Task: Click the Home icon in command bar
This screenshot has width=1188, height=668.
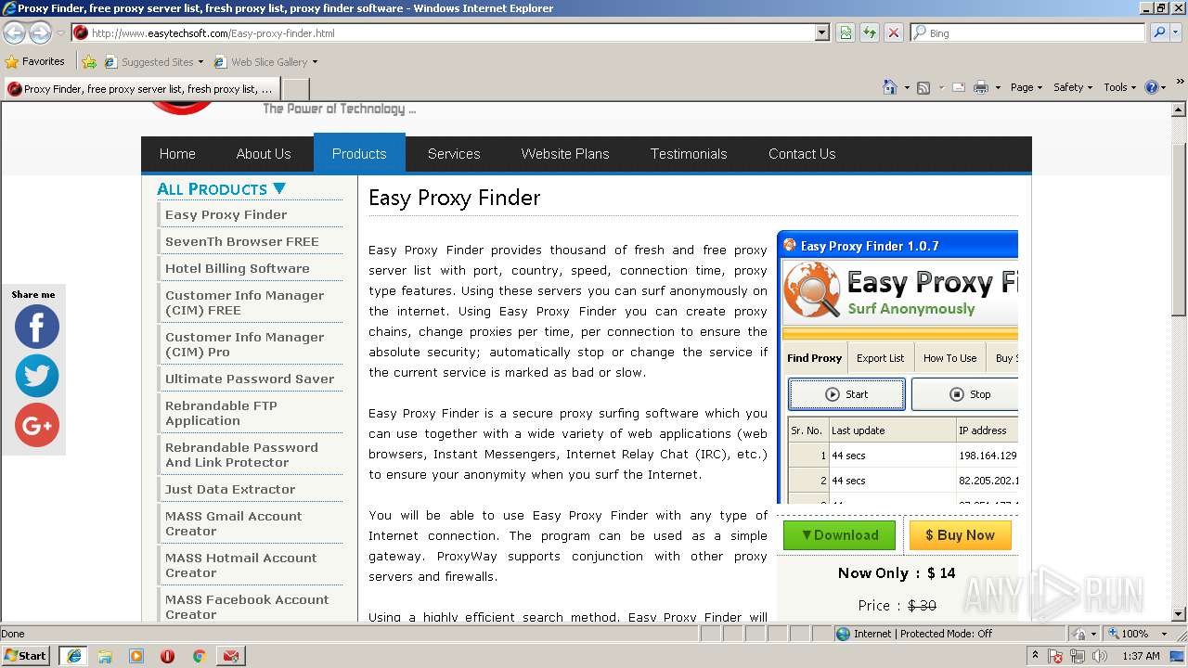Action: 889,87
